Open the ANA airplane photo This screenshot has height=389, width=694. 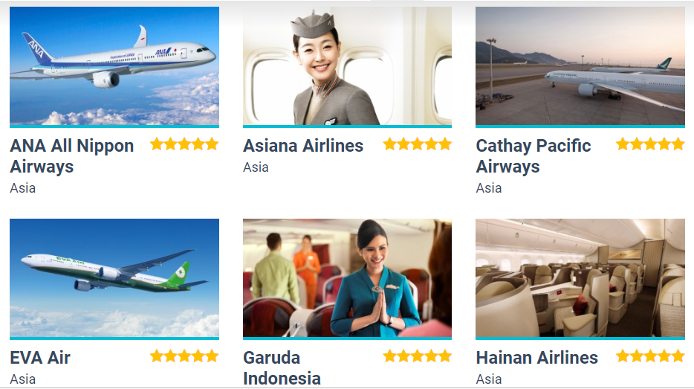[x=114, y=66]
